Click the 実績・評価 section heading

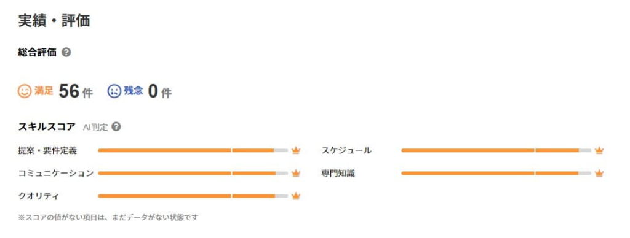pyautogui.click(x=54, y=21)
